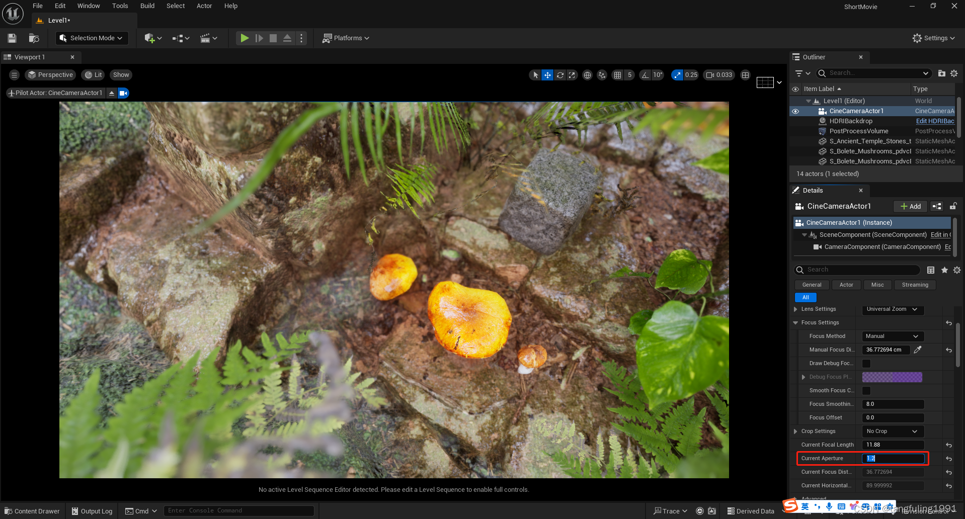Click the Skip/Advance frame button
The image size is (965, 519).
click(259, 38)
